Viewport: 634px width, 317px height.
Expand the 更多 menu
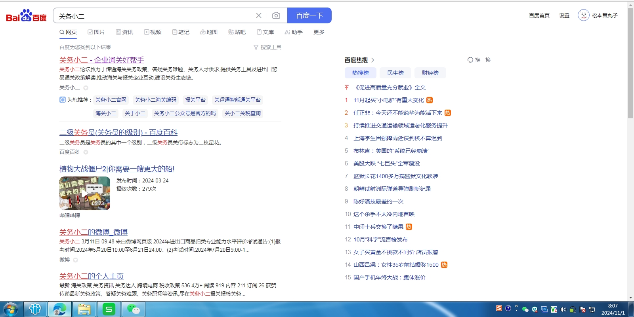point(319,32)
